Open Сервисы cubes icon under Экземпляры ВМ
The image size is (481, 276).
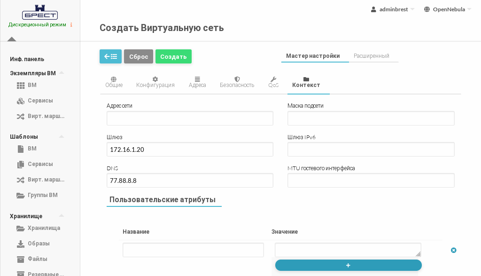point(21,101)
